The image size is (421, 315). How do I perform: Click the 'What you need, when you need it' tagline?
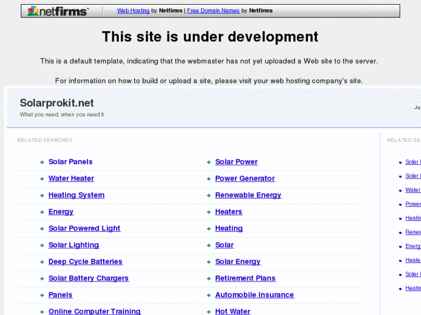(x=62, y=114)
